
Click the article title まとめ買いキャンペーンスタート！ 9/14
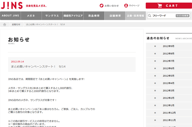[x=38, y=67]
